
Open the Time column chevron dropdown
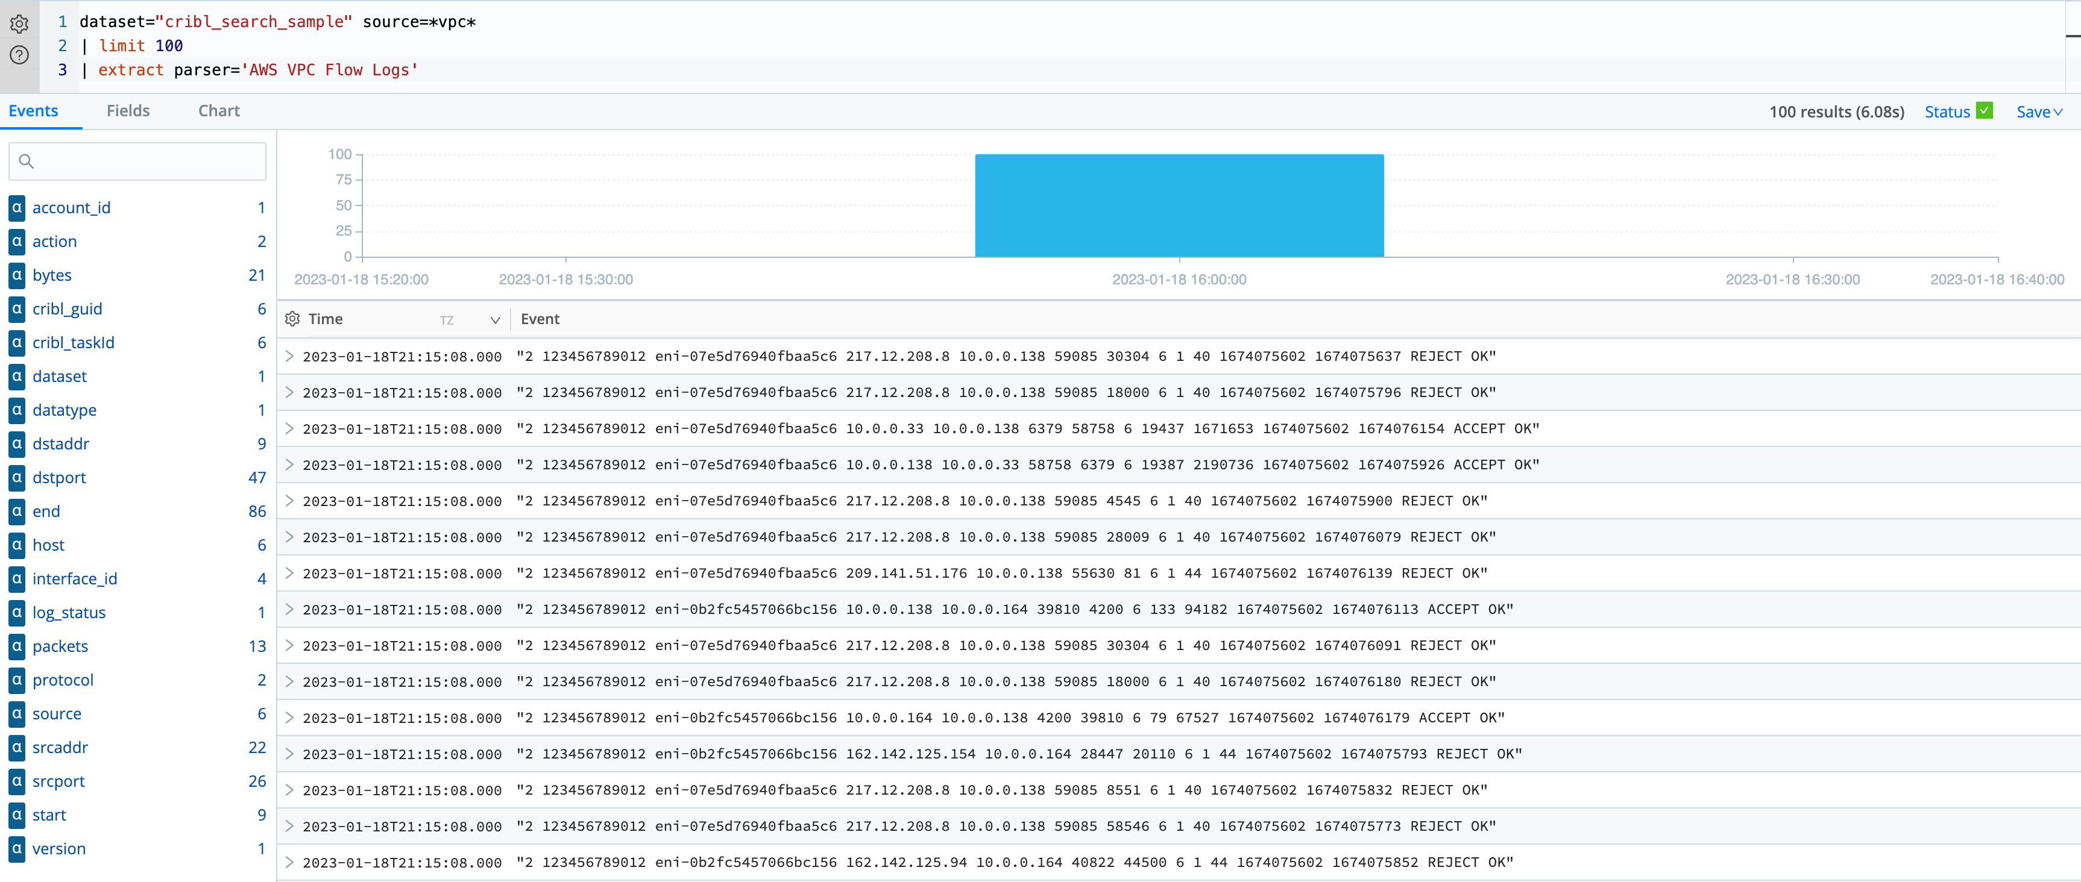495,320
